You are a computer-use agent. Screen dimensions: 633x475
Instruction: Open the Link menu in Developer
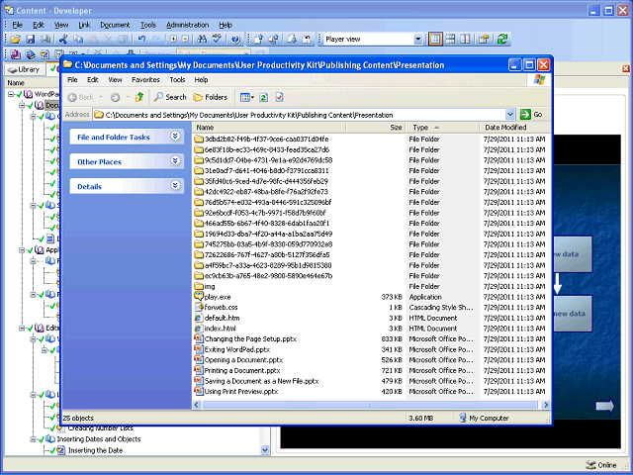84,25
